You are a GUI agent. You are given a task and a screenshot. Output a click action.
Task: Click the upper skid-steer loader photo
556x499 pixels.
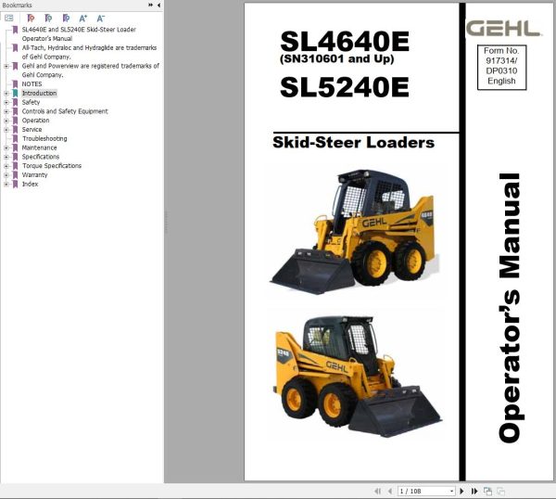tap(355, 232)
